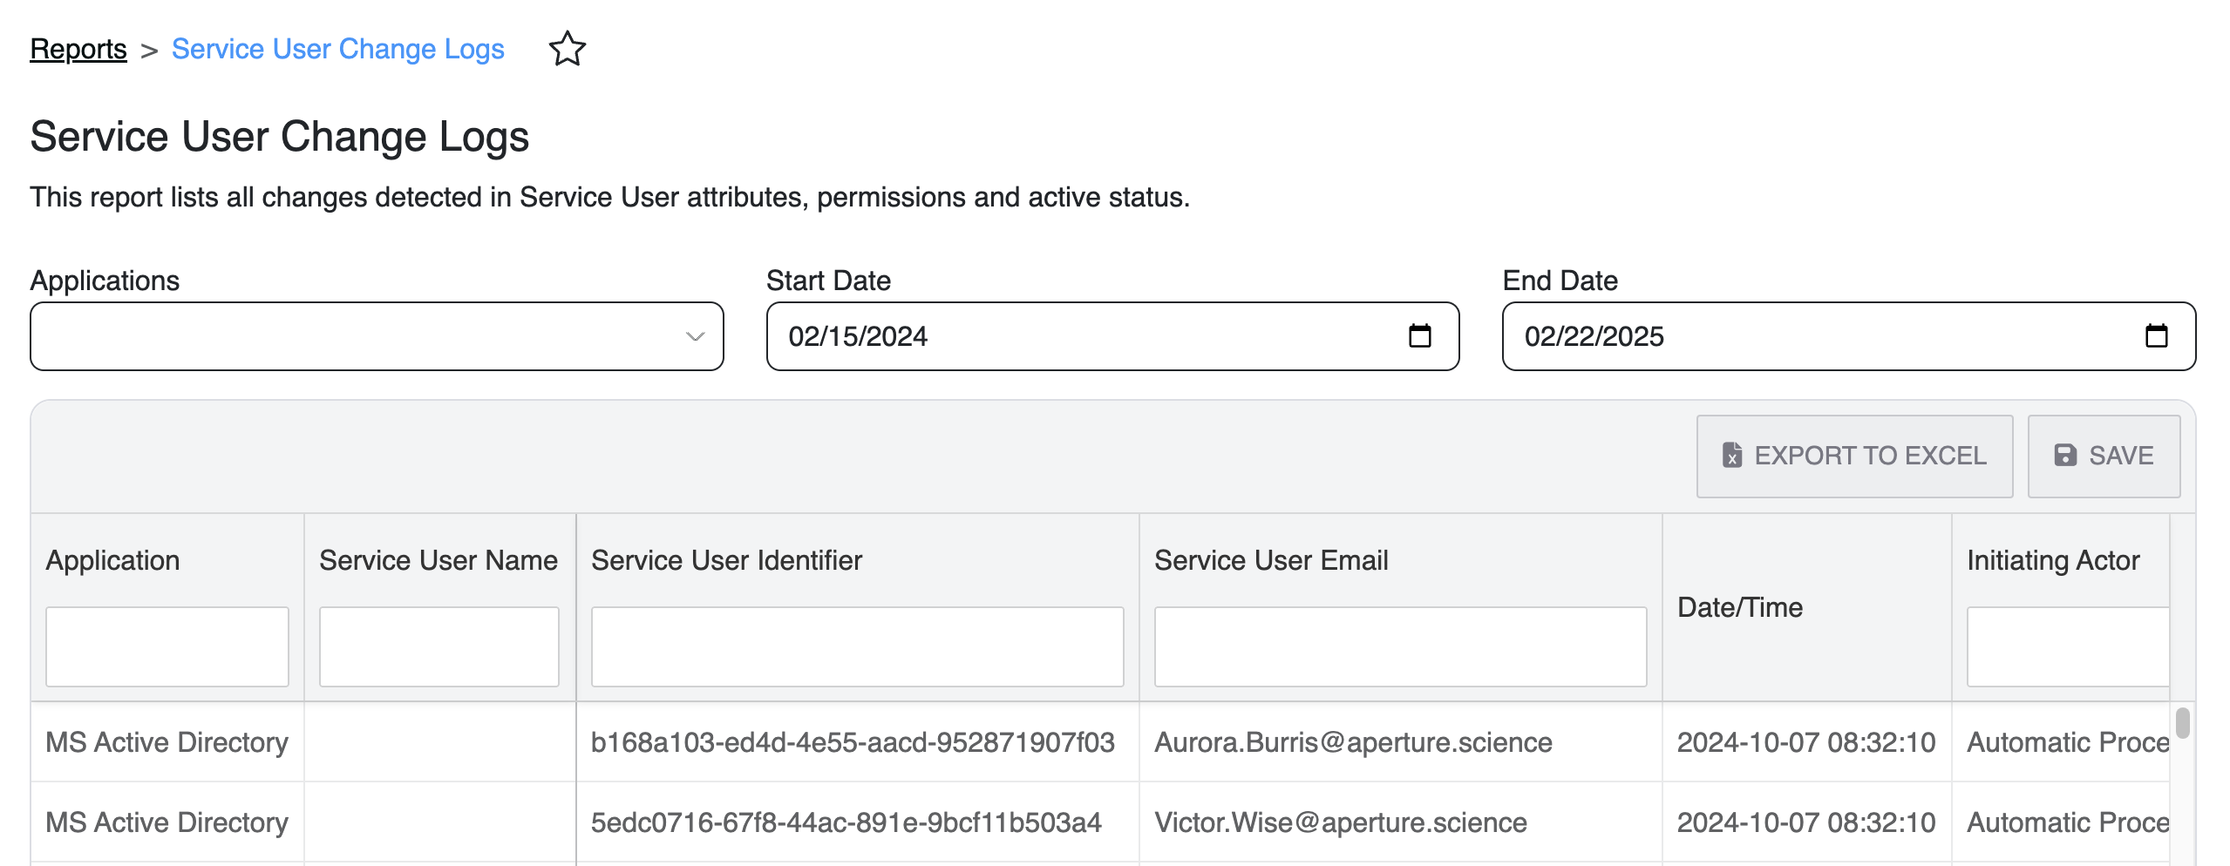Sort by the Date/Time column header

coord(1739,607)
